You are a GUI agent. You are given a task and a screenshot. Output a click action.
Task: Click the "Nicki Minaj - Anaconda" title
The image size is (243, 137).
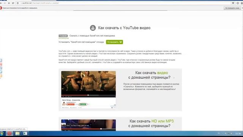click(x=71, y=100)
